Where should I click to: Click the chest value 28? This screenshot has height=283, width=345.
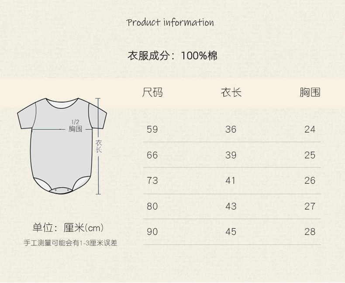pyautogui.click(x=310, y=232)
